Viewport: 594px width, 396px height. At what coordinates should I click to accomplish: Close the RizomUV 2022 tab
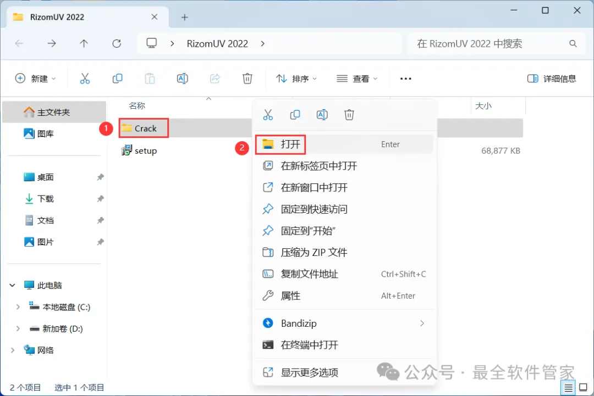tap(154, 17)
